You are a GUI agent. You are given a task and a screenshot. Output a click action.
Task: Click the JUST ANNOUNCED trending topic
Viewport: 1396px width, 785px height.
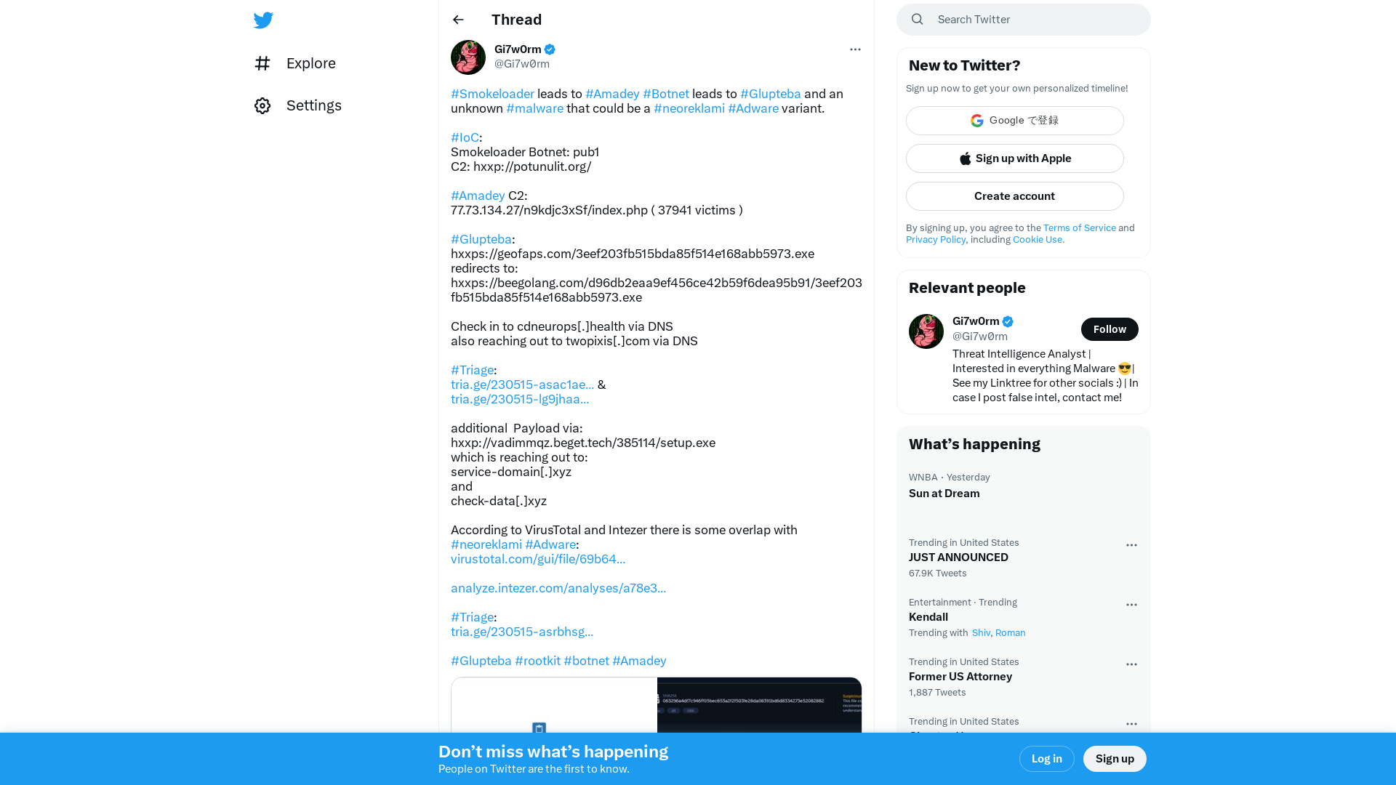point(959,557)
